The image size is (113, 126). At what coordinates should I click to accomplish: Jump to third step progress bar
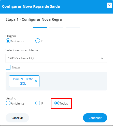point(73,28)
